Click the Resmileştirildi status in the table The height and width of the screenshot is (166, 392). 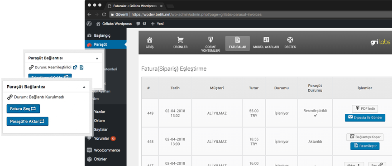(x=315, y=111)
